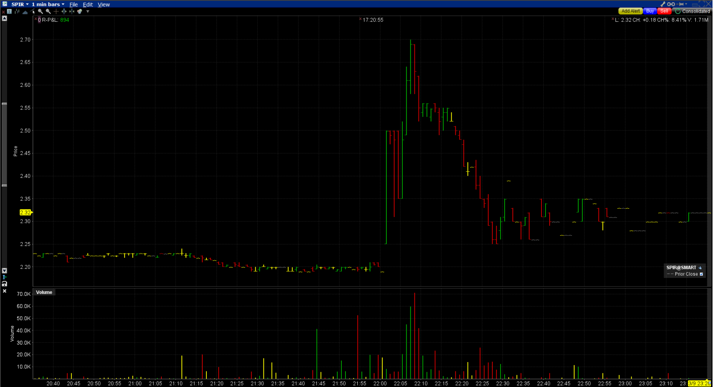Click the Add Alert button
Image resolution: width=714 pixels, height=387 pixels.
tap(631, 11)
